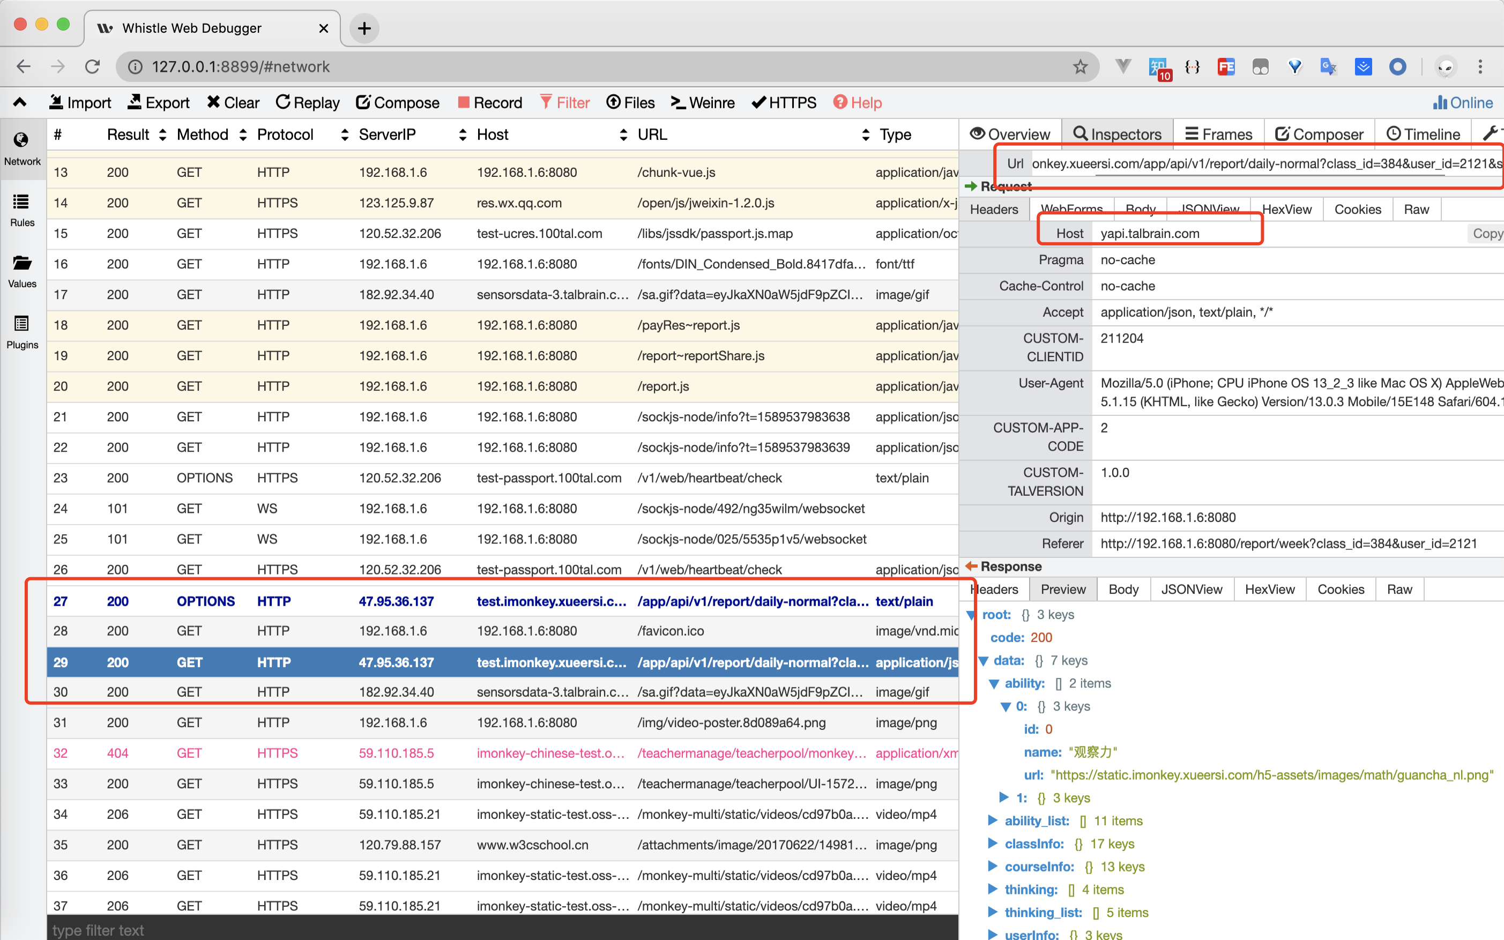The image size is (1504, 940).
Task: Open the Rules sidebar panel
Action: [x=22, y=210]
